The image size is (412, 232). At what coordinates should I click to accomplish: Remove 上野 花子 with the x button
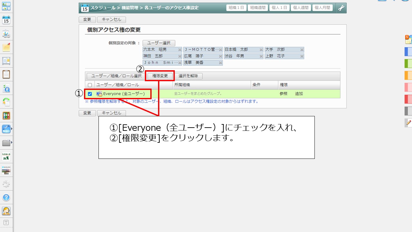pos(302,56)
